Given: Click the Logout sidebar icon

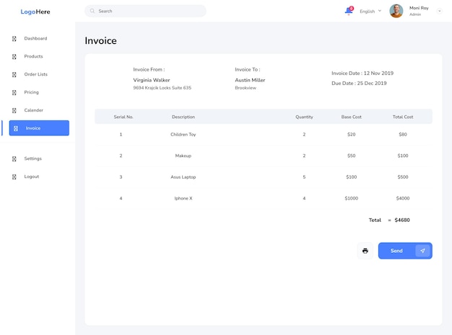Looking at the screenshot, I should (14, 177).
